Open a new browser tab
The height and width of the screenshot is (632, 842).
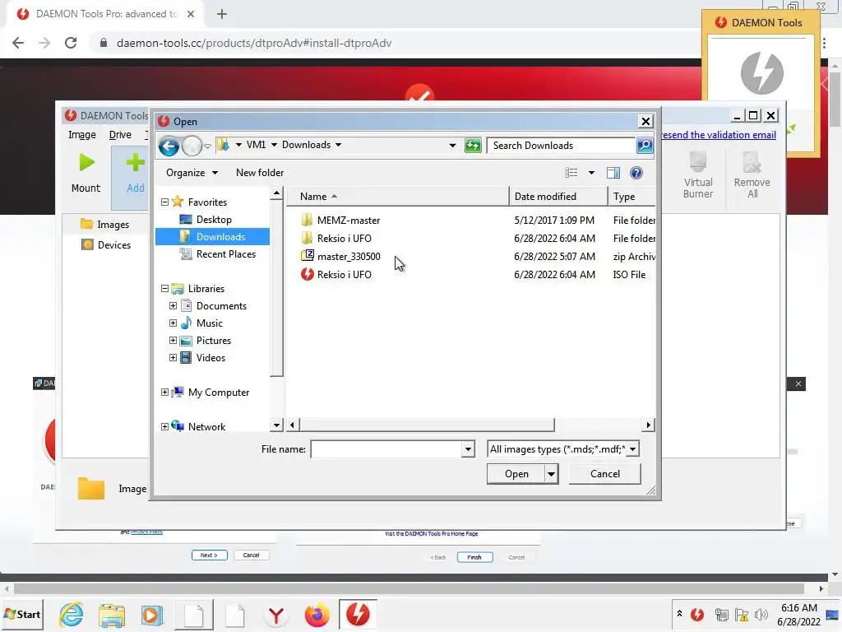pyautogui.click(x=222, y=14)
